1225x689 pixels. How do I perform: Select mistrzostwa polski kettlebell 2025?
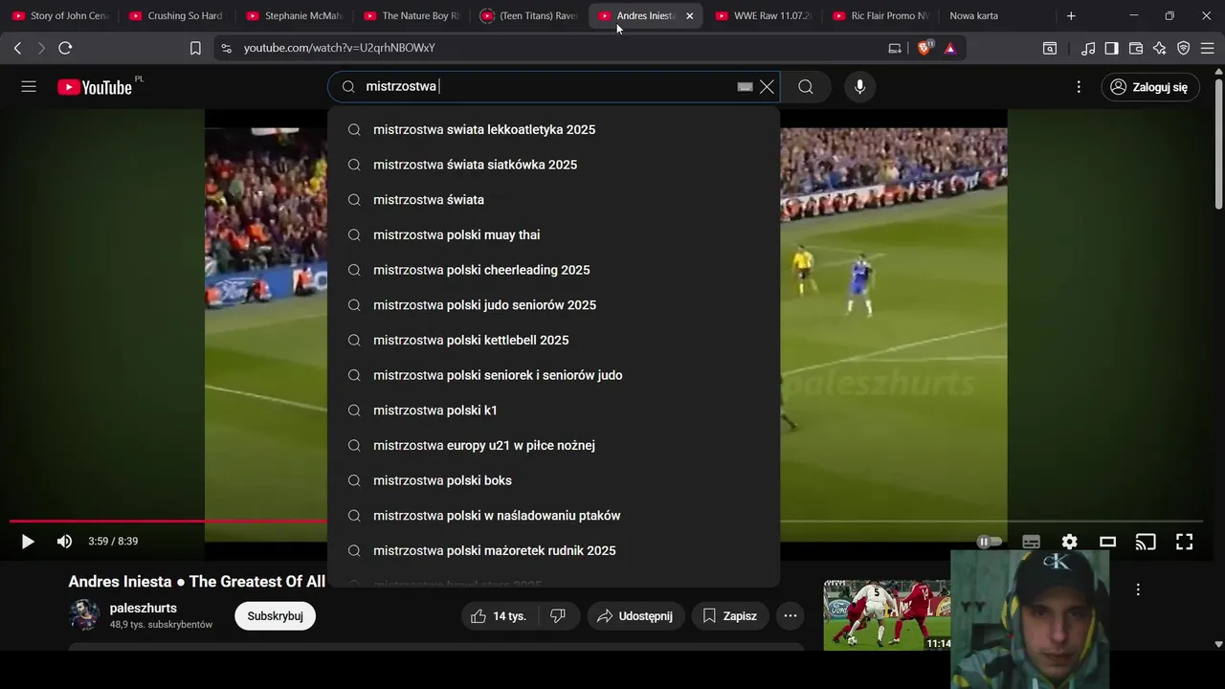553,341
